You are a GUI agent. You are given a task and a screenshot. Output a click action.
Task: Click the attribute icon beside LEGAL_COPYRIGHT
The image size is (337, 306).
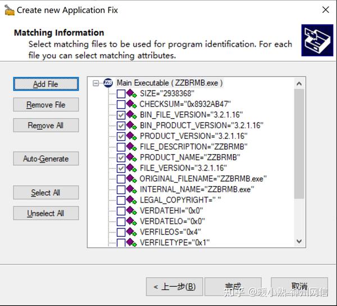pos(131,200)
